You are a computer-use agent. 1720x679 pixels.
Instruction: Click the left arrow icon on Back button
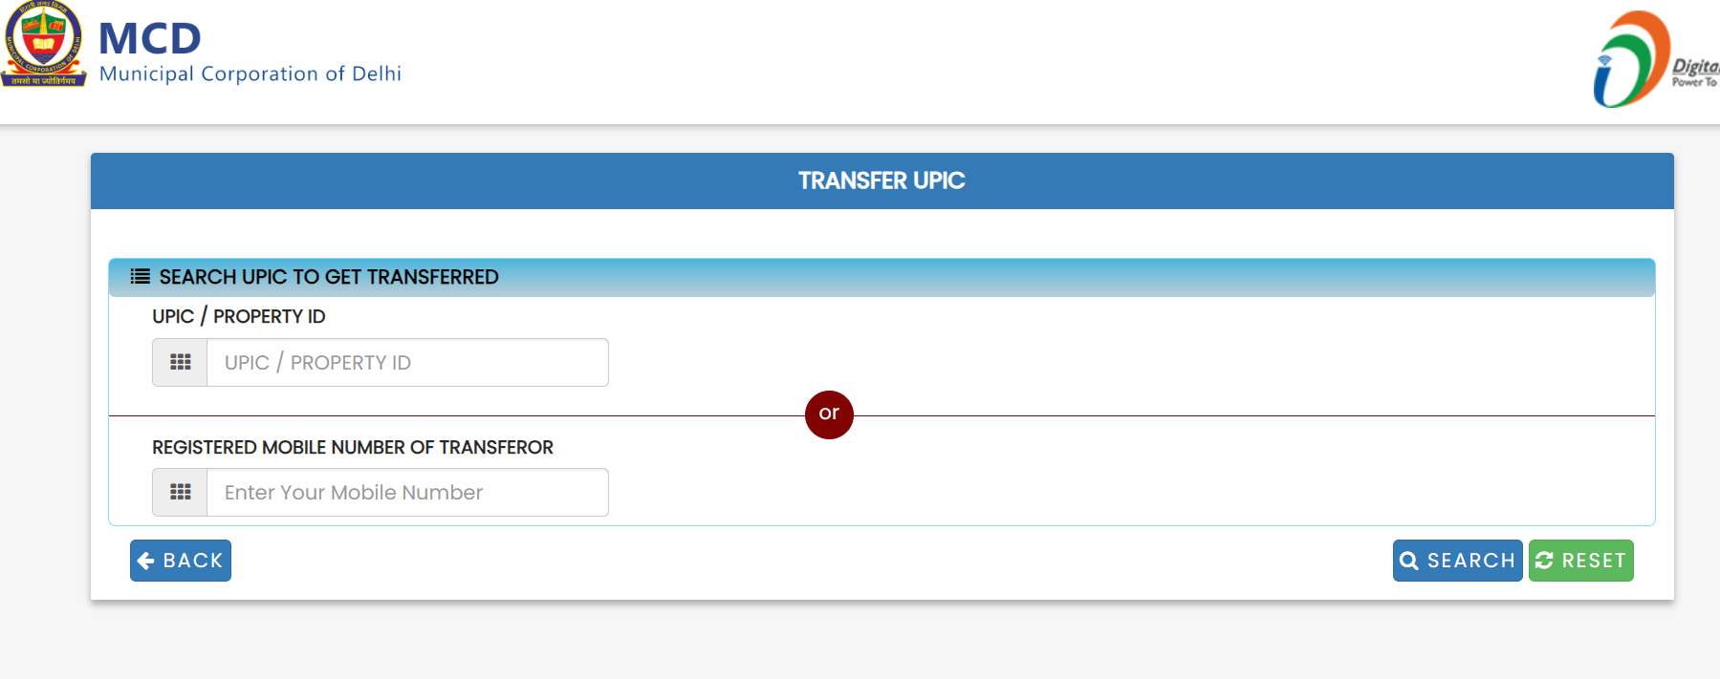146,561
